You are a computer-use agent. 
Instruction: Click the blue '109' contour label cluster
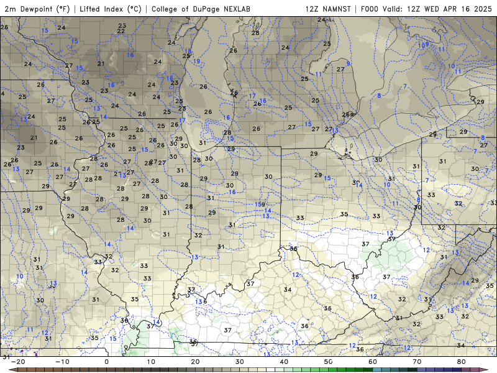coord(424,45)
